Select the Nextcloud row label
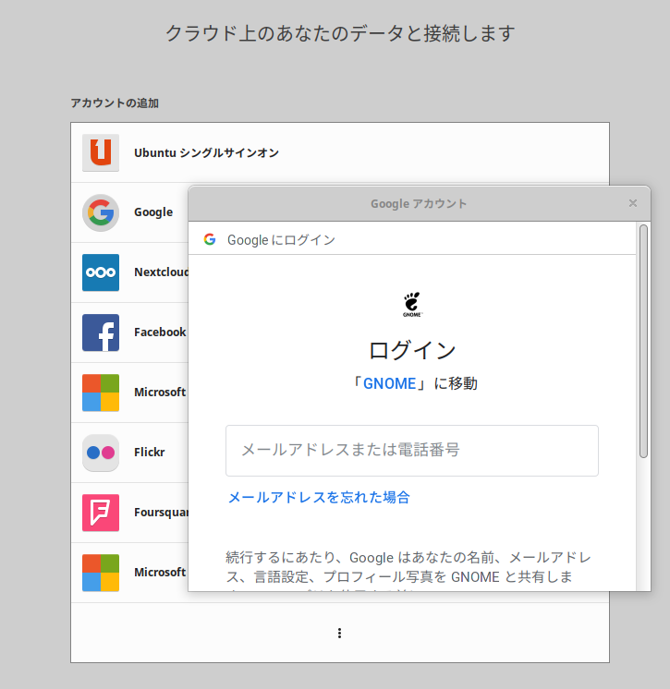 [162, 272]
